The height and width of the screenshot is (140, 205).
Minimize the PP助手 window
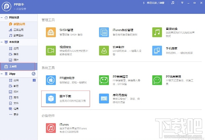188,3
